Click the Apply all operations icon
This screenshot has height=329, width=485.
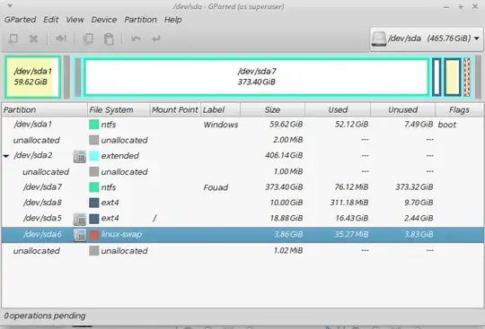156,39
